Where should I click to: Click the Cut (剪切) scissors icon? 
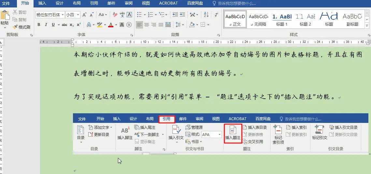coord(15,12)
